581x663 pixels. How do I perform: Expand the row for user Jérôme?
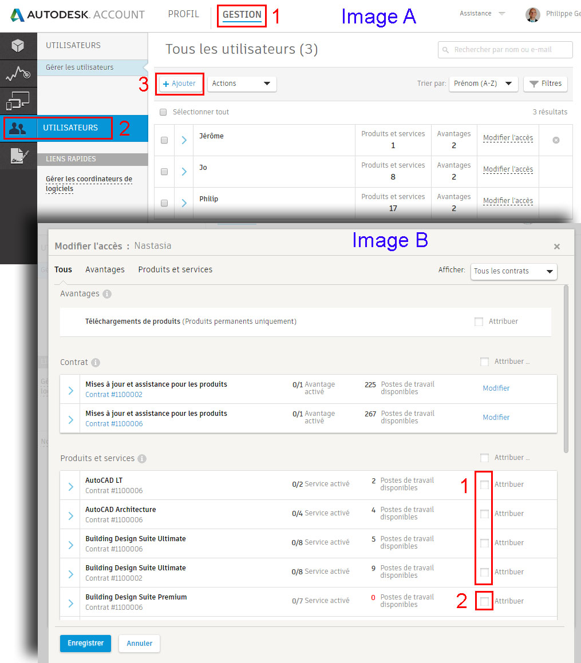coord(184,140)
